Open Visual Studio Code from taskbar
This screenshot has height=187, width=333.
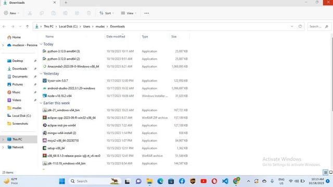tap(225, 181)
